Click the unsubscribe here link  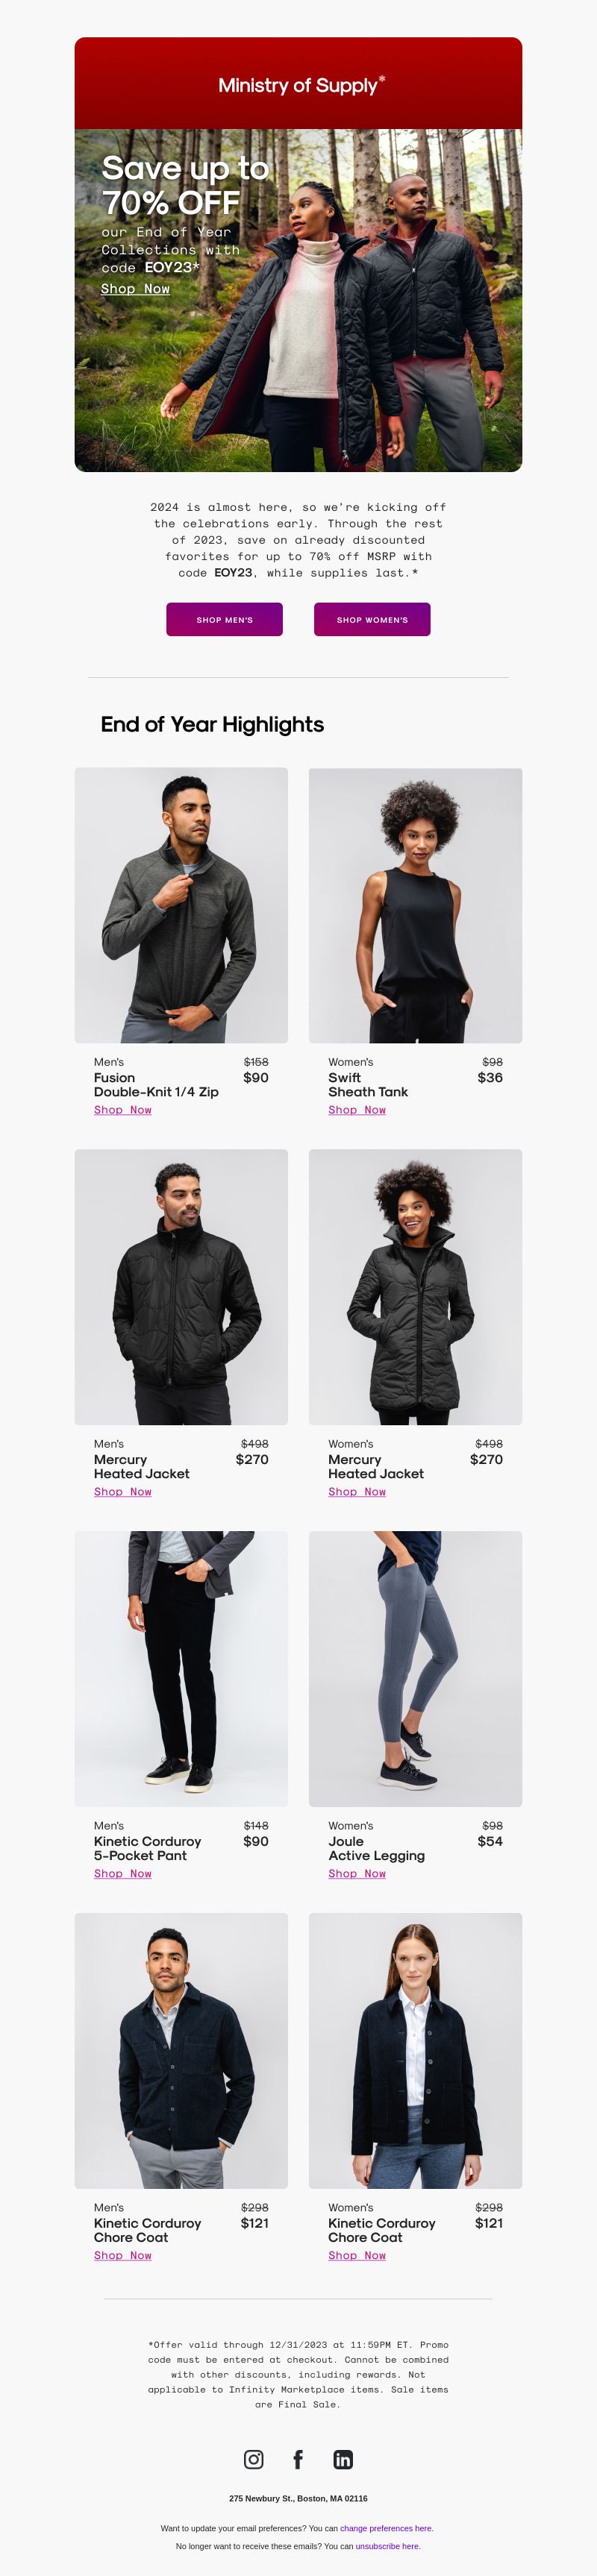pos(388,2546)
